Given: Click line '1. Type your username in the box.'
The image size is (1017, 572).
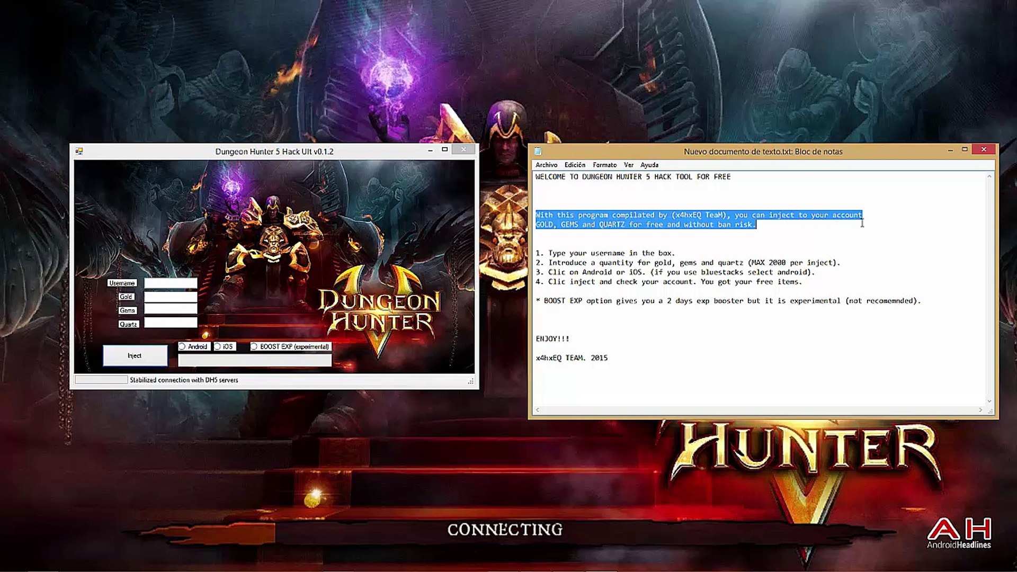Looking at the screenshot, I should (x=605, y=253).
